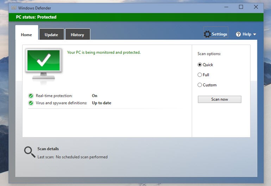The height and width of the screenshot is (186, 271).
Task: Choose the Full scan radio button
Action: point(200,75)
